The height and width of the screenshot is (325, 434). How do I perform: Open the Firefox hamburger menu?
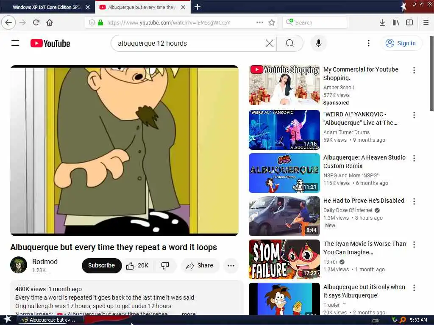coord(426,22)
